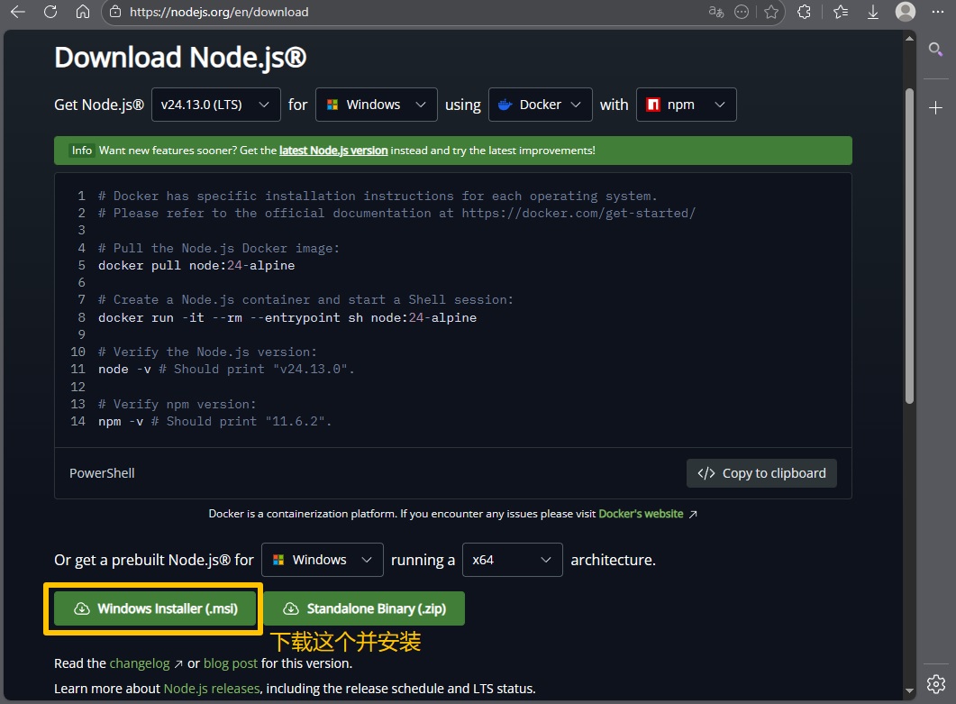Open the x64 architecture dropdown
The width and height of the screenshot is (956, 704).
tap(512, 560)
